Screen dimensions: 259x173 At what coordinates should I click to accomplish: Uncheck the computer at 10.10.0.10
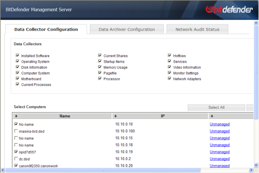point(16,124)
